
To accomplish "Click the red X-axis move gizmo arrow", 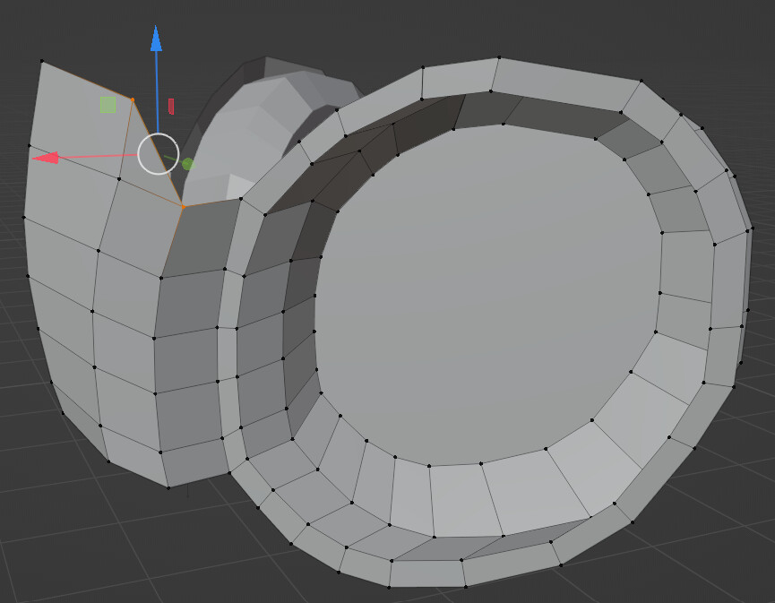I will 46,158.
